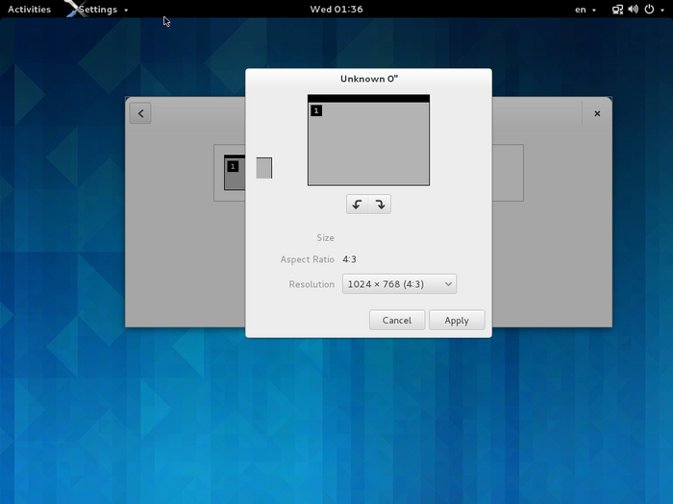Open the Activities overview

29,9
